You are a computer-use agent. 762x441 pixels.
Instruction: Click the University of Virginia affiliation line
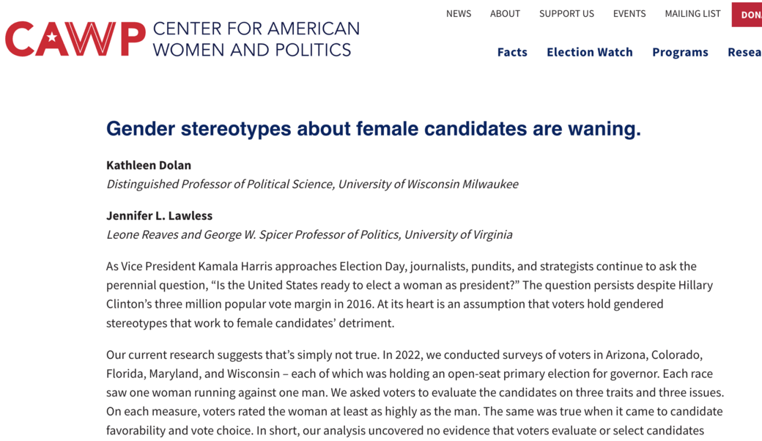tap(309, 234)
